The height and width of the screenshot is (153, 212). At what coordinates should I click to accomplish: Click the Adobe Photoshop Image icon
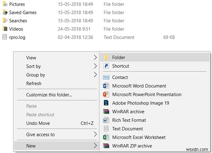pos(106,103)
